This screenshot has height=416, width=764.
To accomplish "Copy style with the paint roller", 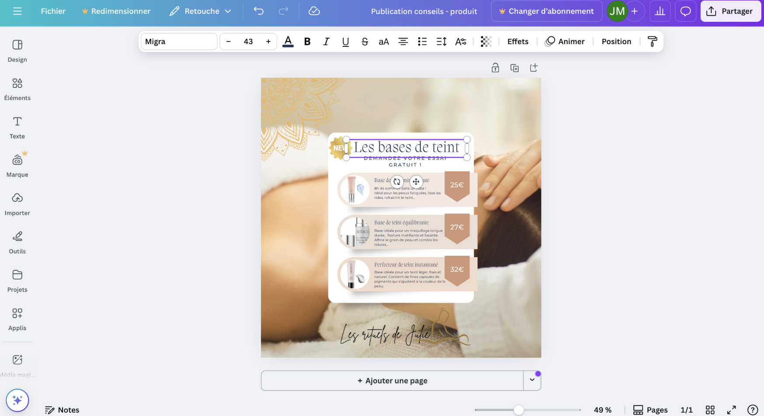I will (652, 42).
